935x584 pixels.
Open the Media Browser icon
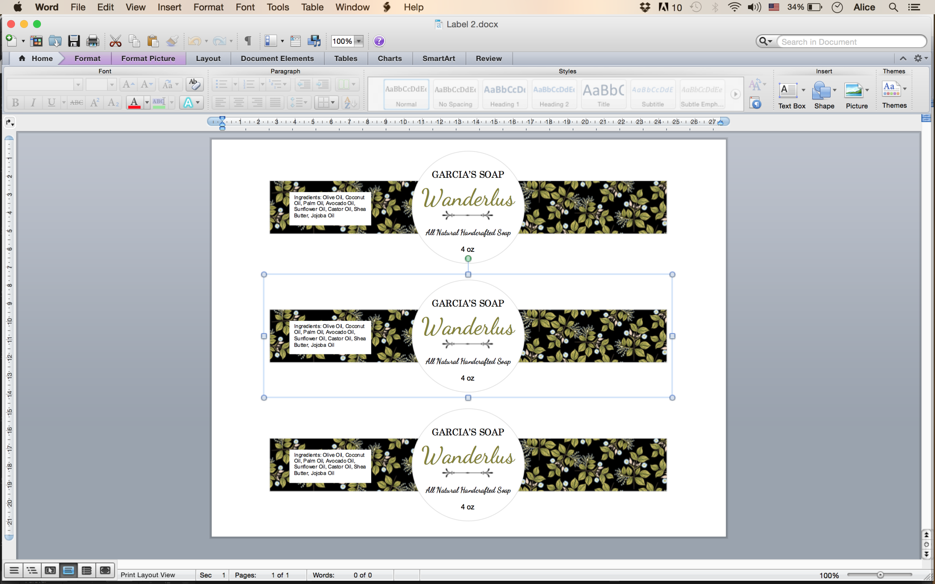tap(314, 41)
